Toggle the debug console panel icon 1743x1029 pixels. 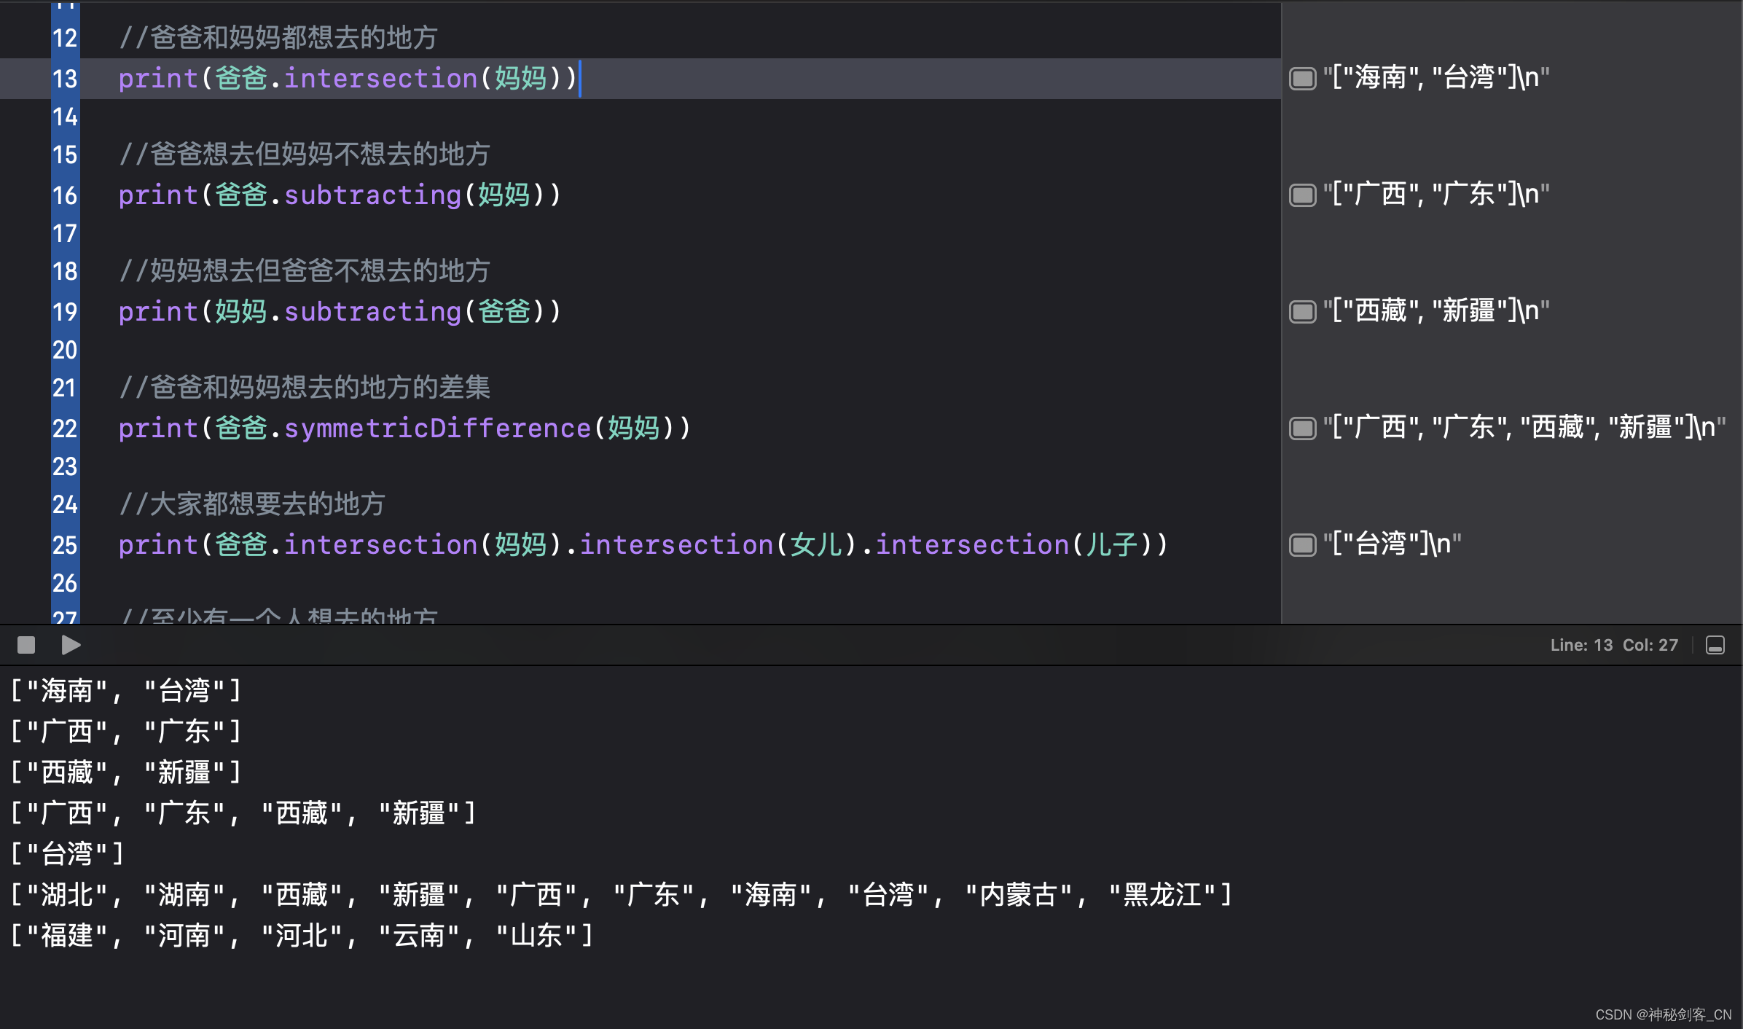pos(1715,645)
